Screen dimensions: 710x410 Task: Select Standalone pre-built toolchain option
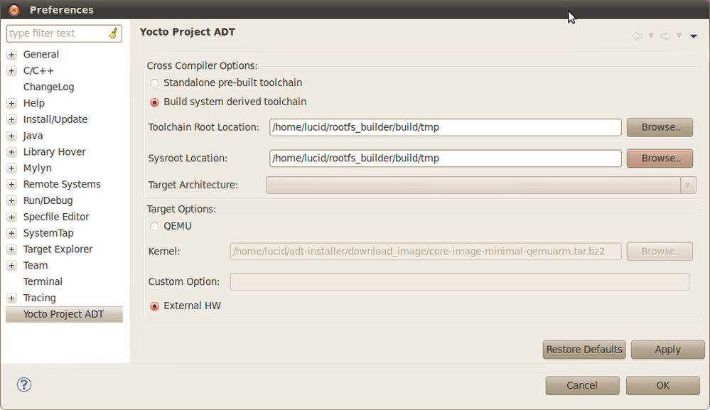tap(154, 83)
